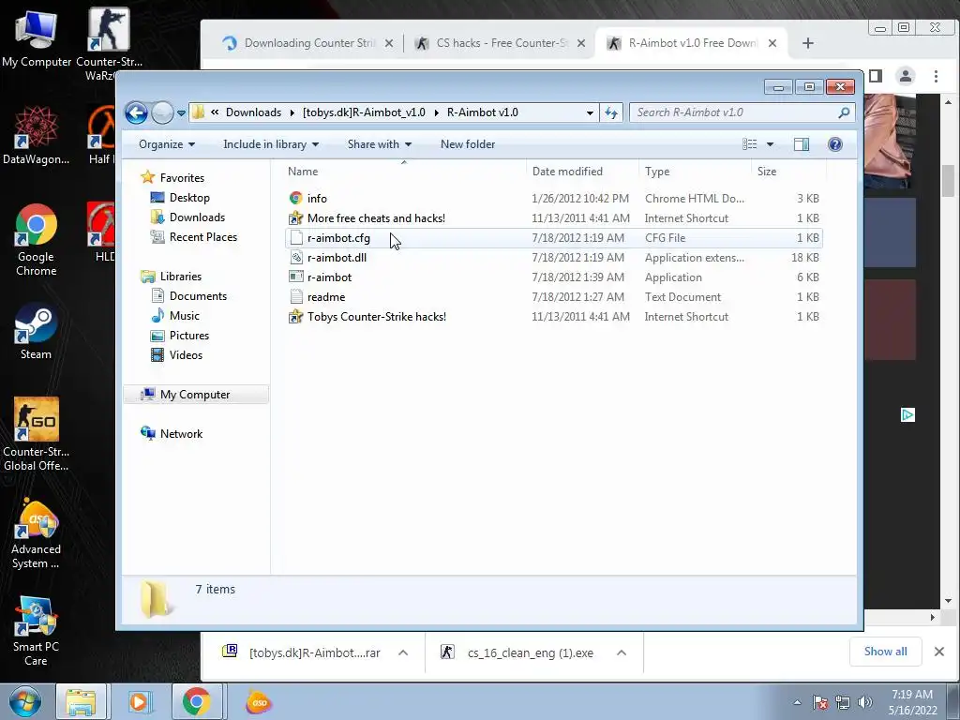960x720 pixels.
Task: Click the Explorer help icon
Action: 835,144
